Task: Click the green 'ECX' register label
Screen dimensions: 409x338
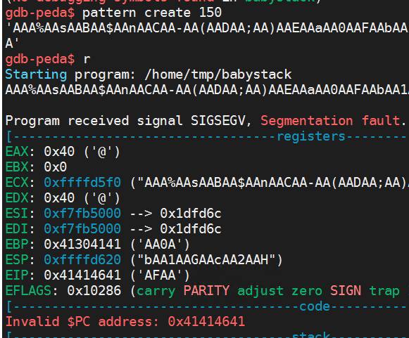Action: (17, 183)
